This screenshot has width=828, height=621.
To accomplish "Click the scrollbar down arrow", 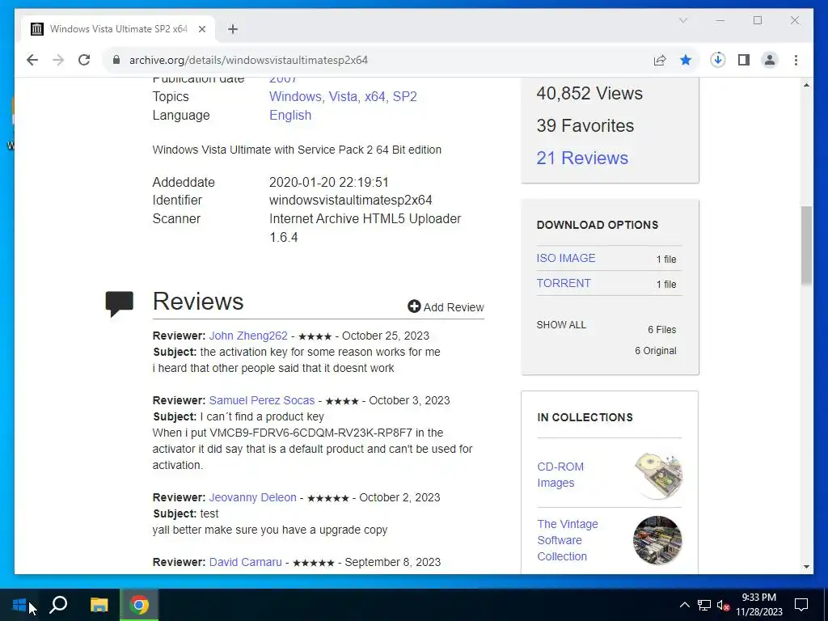I will click(x=806, y=567).
